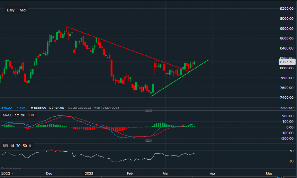Open the Daily timeframe selector

(11, 10)
